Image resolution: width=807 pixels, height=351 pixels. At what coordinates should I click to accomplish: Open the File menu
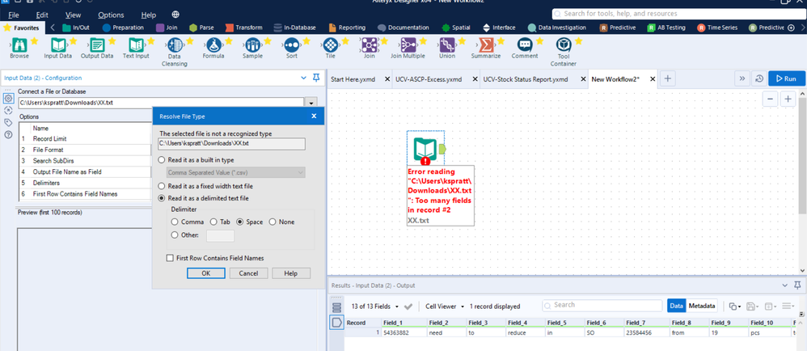tap(14, 15)
